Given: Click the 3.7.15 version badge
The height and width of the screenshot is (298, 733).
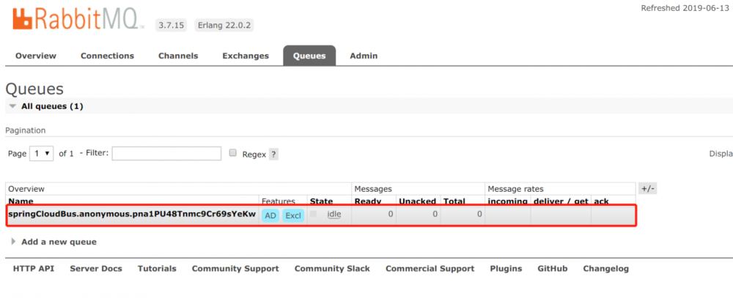Looking at the screenshot, I should pos(171,25).
